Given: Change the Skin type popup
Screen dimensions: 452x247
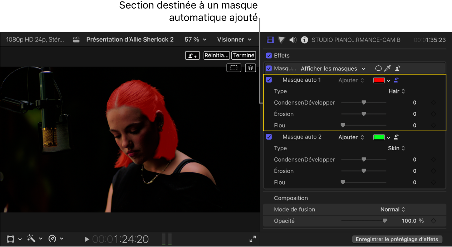Looking at the screenshot, I should tap(397, 148).
